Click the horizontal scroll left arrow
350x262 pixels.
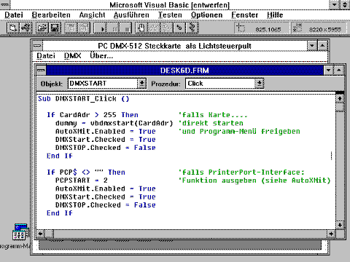40,234
